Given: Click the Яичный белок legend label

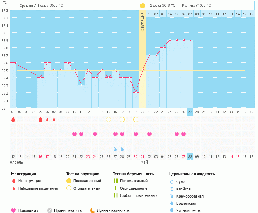Looking at the screenshot, I should click(x=191, y=210).
